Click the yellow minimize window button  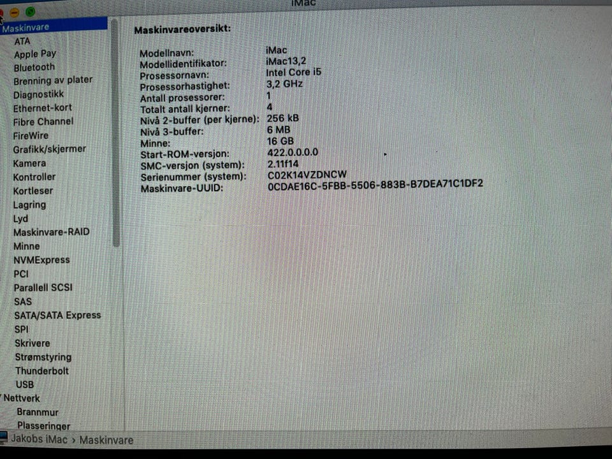click(15, 13)
